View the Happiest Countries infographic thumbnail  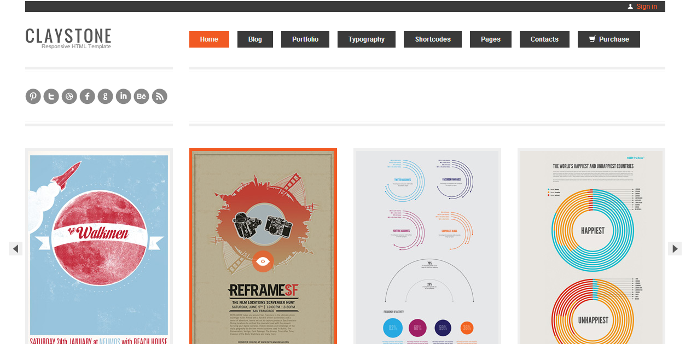pyautogui.click(x=591, y=246)
